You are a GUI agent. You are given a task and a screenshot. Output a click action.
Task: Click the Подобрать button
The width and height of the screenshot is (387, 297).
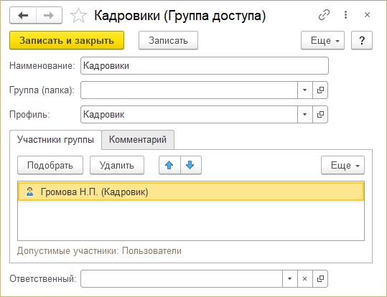(50, 165)
